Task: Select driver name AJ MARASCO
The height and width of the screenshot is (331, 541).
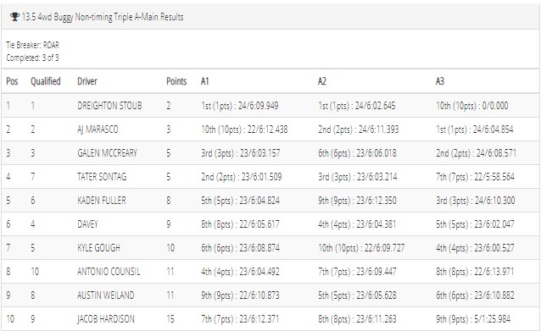Action: click(x=98, y=130)
